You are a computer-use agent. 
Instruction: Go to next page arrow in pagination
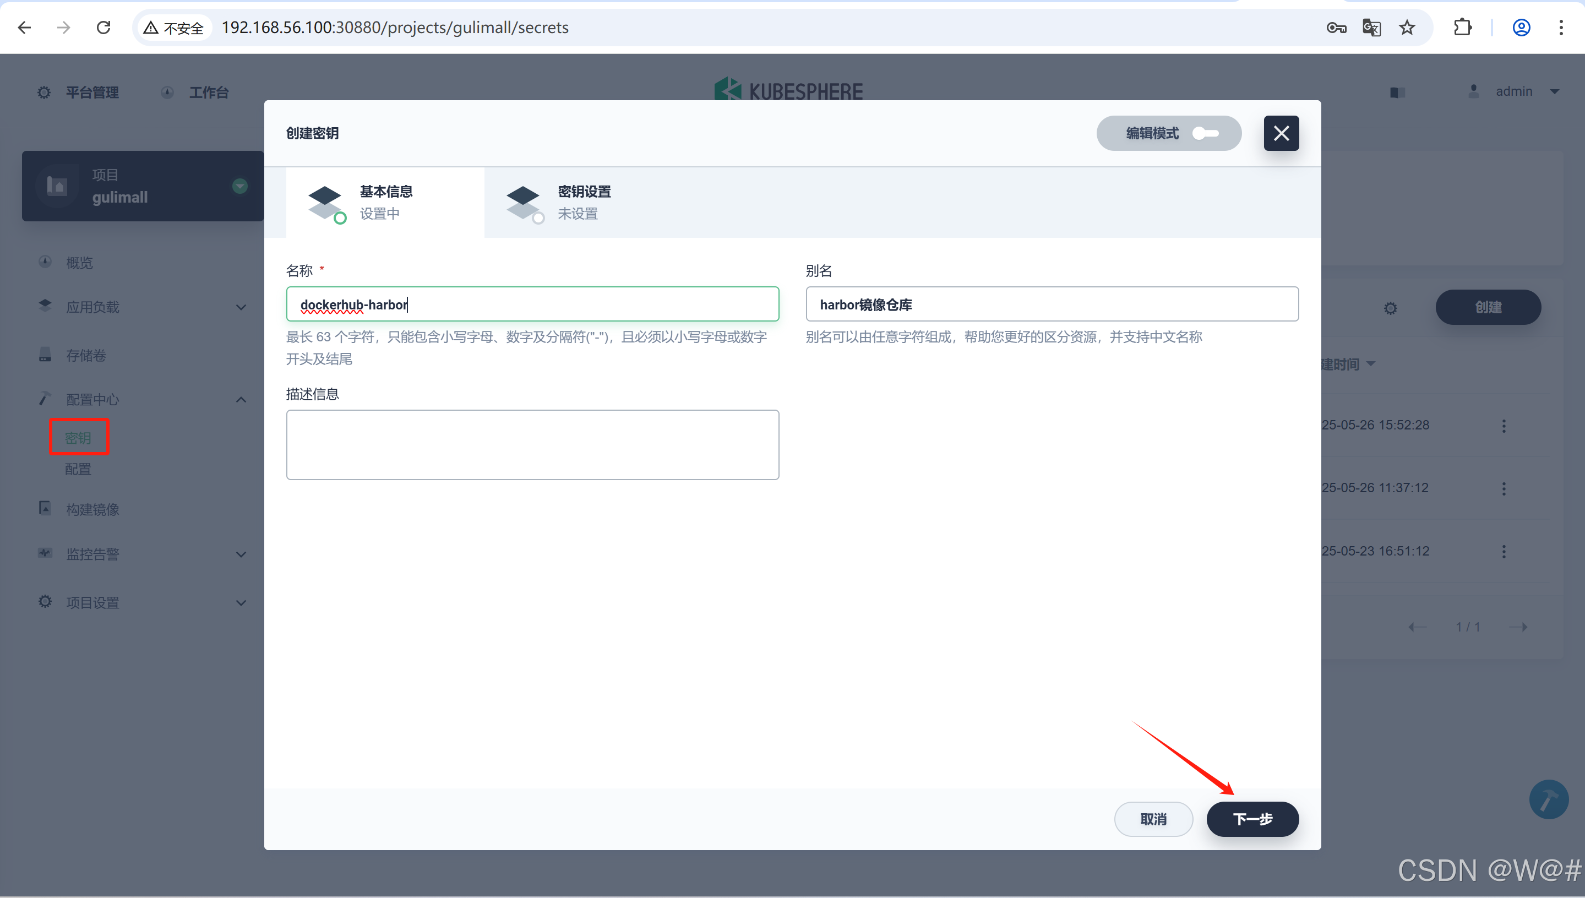click(1518, 627)
